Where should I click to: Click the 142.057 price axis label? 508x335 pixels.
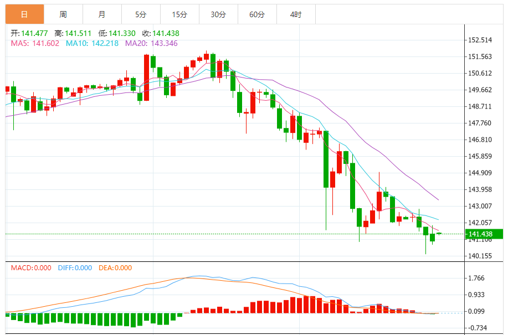(480, 223)
